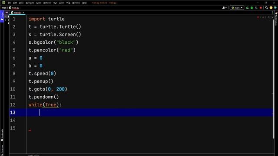Image resolution: width=278 pixels, height=156 pixels.
Task: Open the main run configuration dropdown
Action: 237,8
